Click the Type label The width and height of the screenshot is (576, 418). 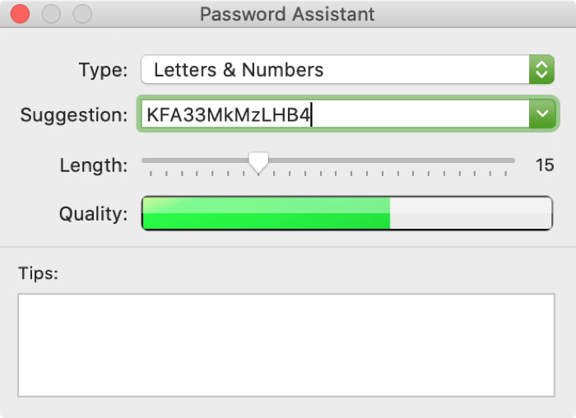click(103, 70)
